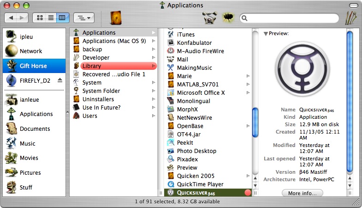This screenshot has width=362, height=208.
Task: Click the dark splat toolbar icon
Action: pos(228,18)
